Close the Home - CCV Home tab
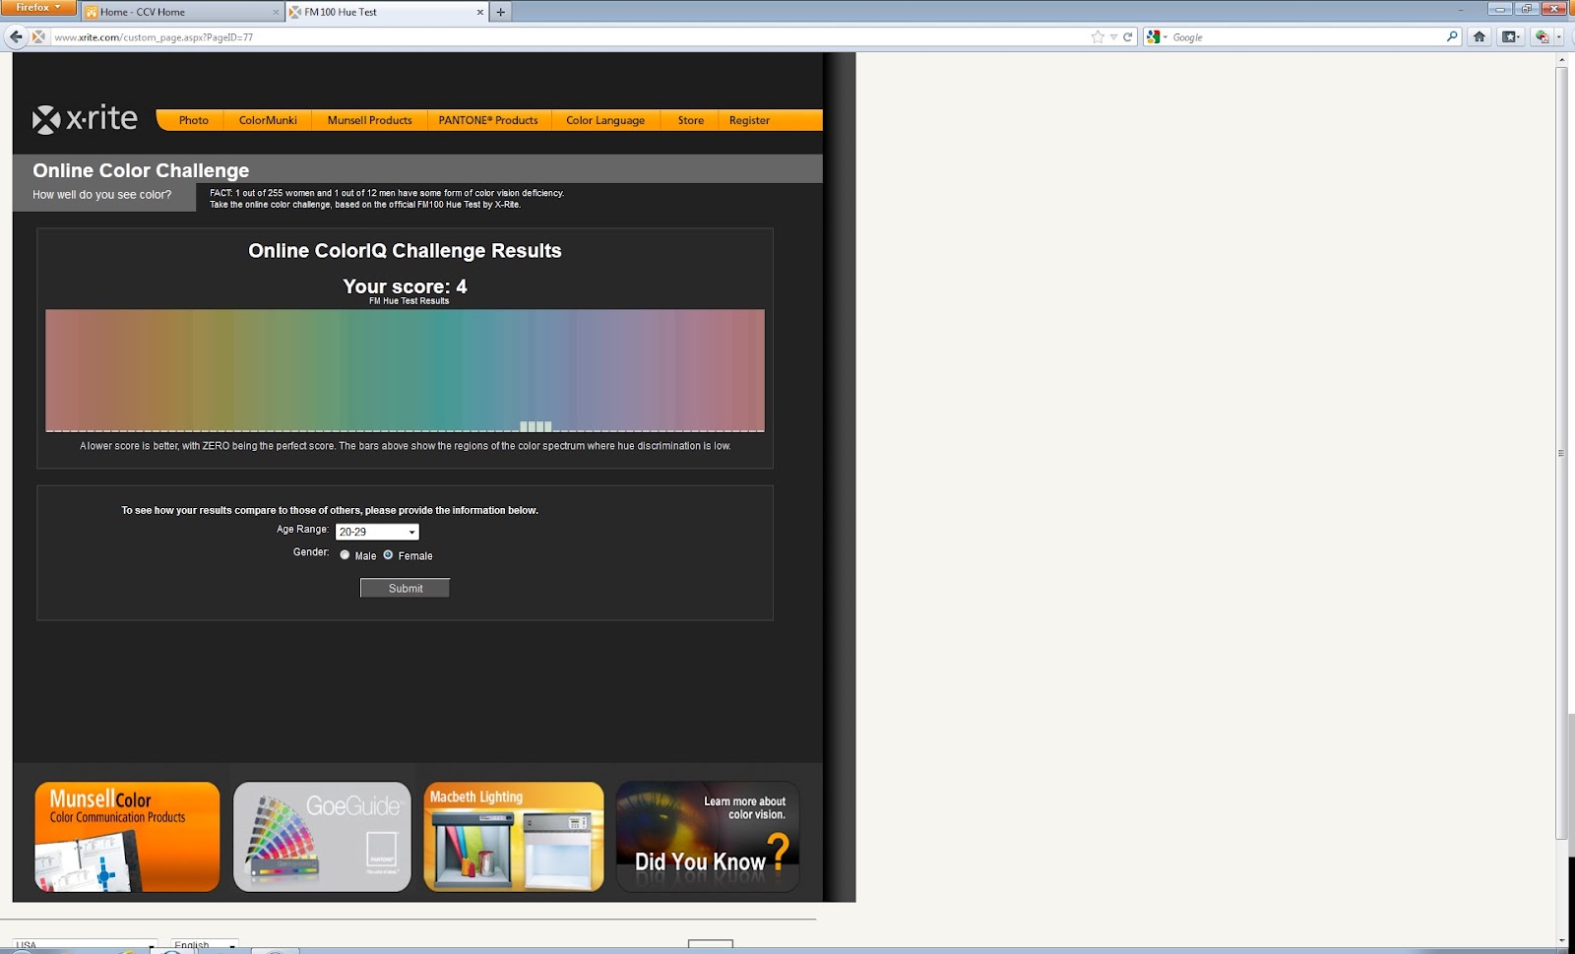This screenshot has height=954, width=1575. pos(276,12)
